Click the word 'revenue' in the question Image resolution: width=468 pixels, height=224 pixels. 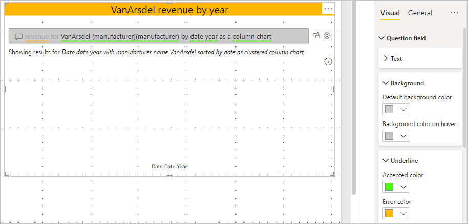pos(37,37)
